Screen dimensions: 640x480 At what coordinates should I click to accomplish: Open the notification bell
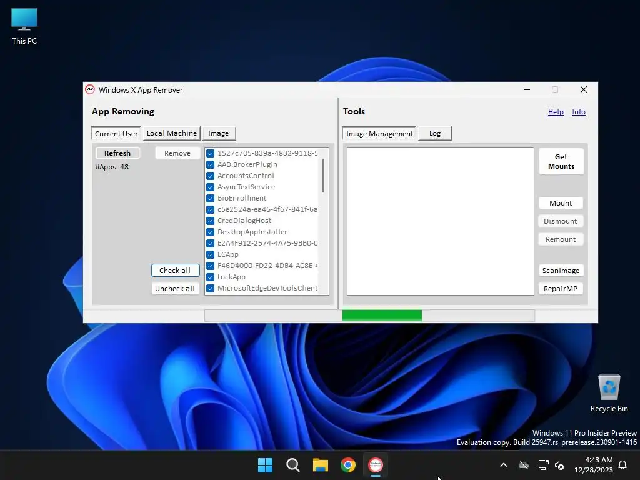click(x=622, y=465)
